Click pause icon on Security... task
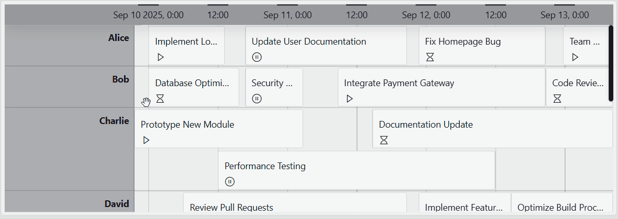 coord(256,99)
